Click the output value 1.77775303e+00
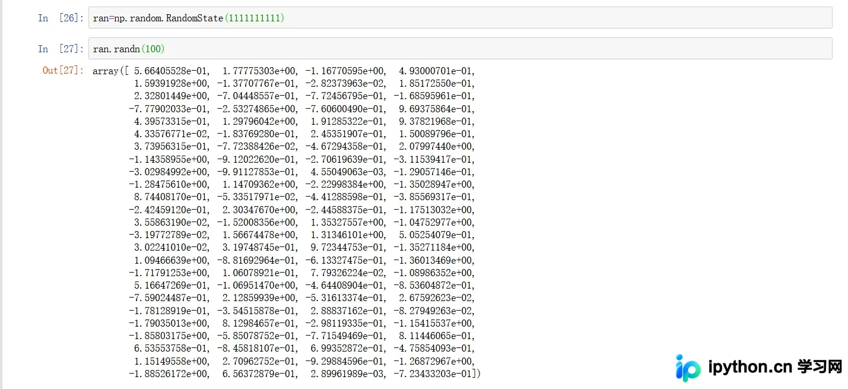Screen dimensions: 848x389 (260, 71)
